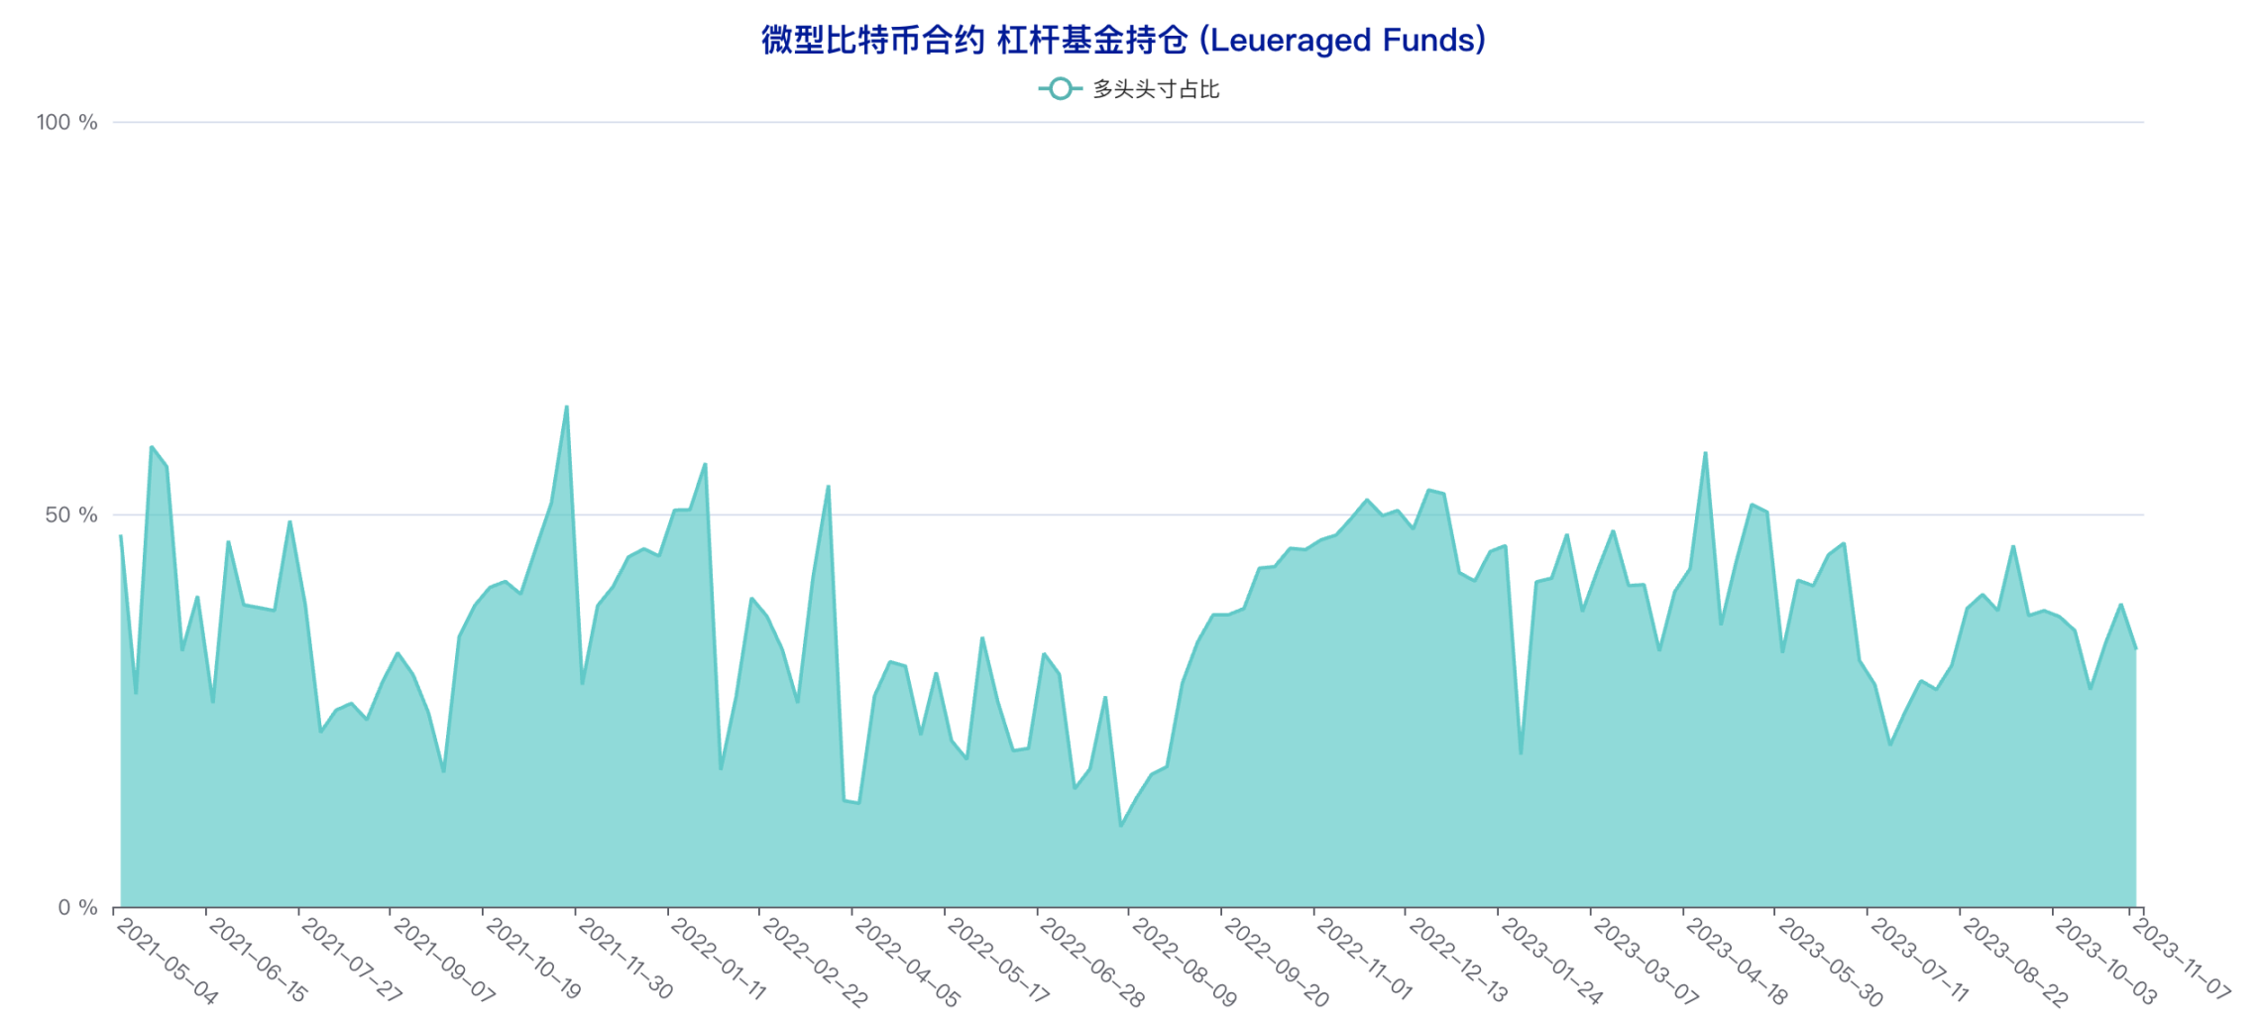Select the 2022-04-05 date label
Image resolution: width=2266 pixels, height=1028 pixels.
coord(906,962)
